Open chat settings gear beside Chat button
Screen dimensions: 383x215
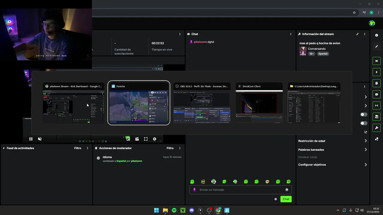point(276,199)
